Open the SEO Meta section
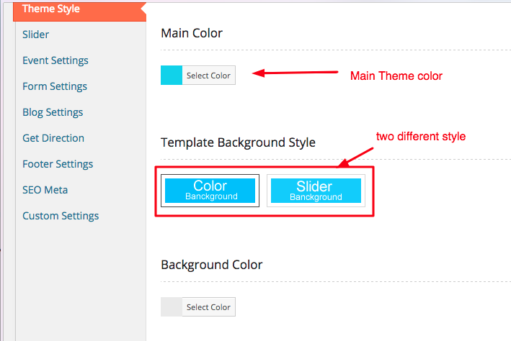 (45, 190)
